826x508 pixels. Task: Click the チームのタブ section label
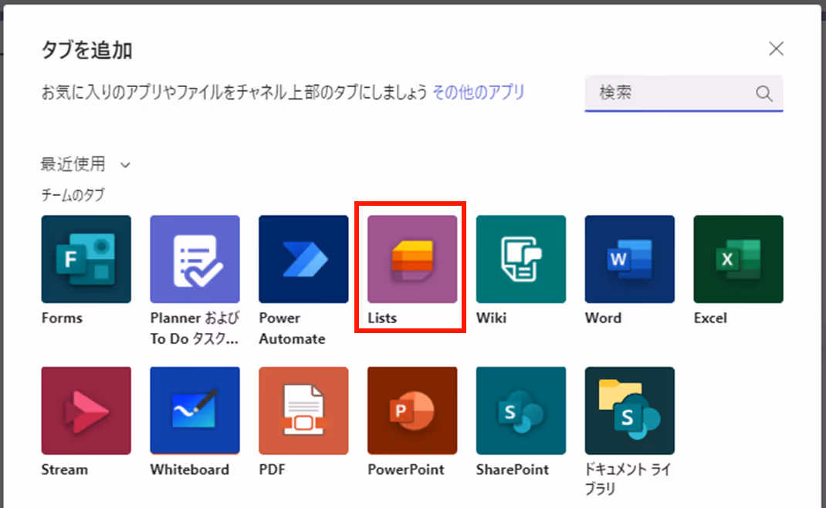(73, 195)
